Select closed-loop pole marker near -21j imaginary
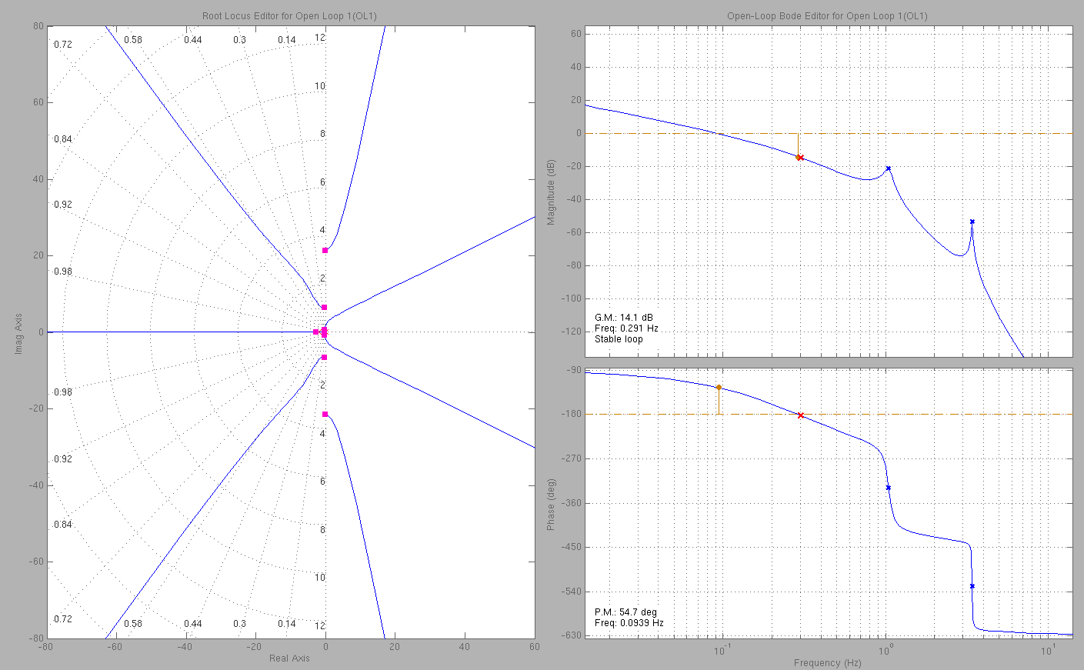1084x670 pixels. (x=325, y=415)
